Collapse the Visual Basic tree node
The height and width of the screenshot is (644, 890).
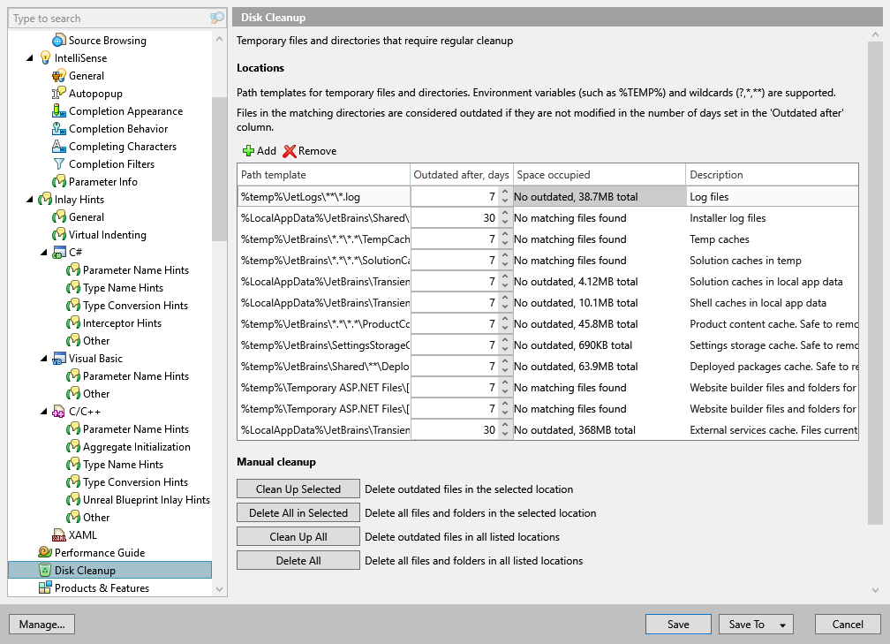pyautogui.click(x=45, y=359)
